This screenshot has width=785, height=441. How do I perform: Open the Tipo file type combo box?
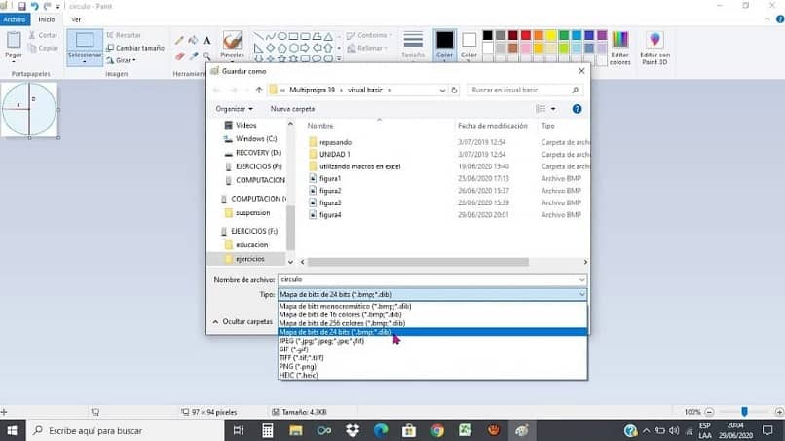click(x=432, y=294)
